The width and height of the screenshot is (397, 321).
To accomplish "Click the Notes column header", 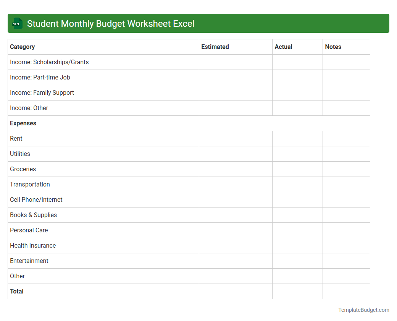I will click(333, 47).
